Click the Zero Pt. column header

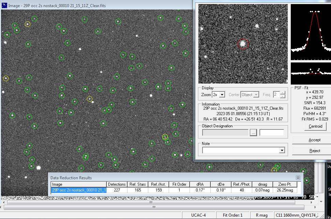click(285, 184)
